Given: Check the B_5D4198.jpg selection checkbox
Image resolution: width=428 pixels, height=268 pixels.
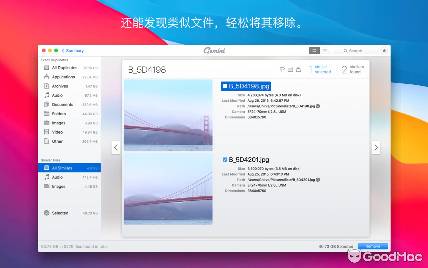Looking at the screenshot, I should (x=225, y=86).
